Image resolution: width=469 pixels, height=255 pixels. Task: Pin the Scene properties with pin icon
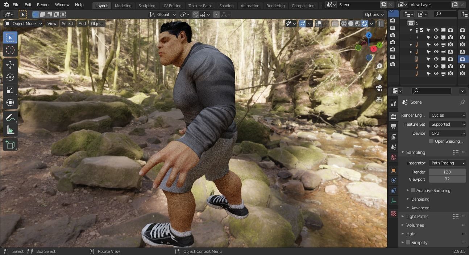coord(462,102)
